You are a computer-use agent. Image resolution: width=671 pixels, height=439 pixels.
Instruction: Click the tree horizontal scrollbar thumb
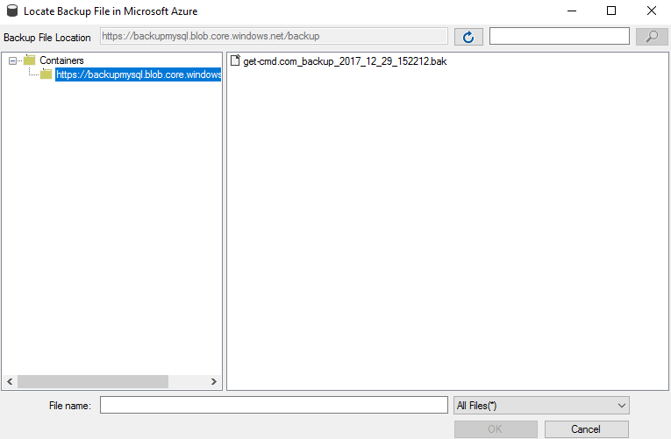click(93, 382)
